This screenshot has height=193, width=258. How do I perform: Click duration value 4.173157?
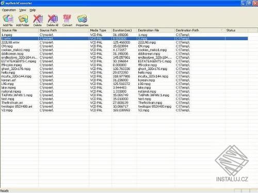pyautogui.click(x=120, y=50)
